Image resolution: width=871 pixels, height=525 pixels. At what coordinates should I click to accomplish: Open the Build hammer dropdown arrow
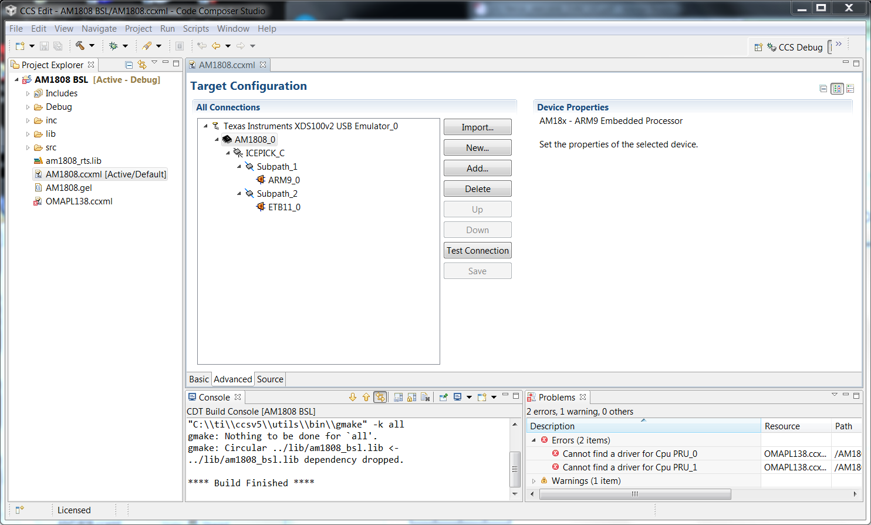coord(92,46)
